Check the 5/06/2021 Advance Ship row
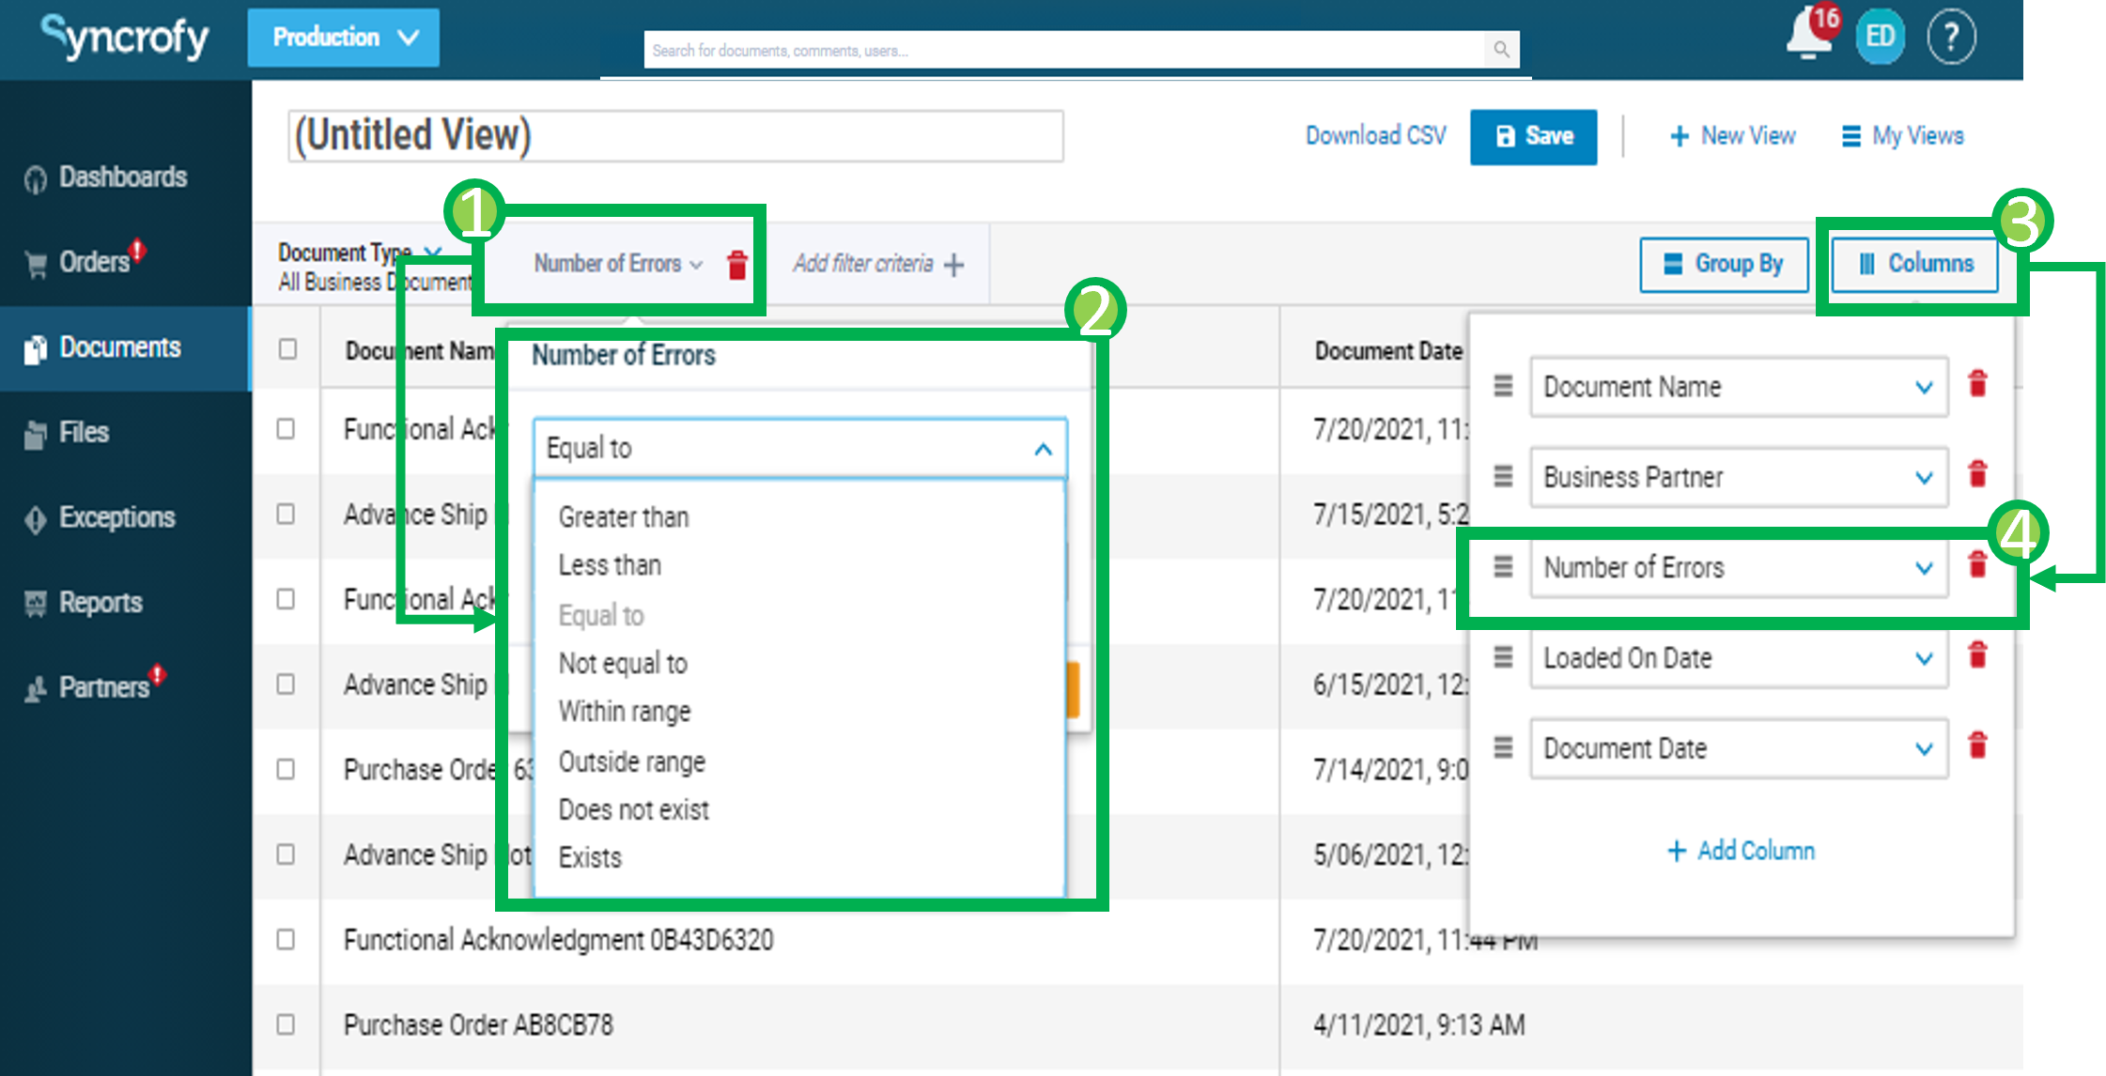2106x1076 pixels. click(286, 853)
